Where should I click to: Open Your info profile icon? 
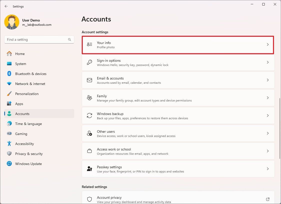(89, 44)
